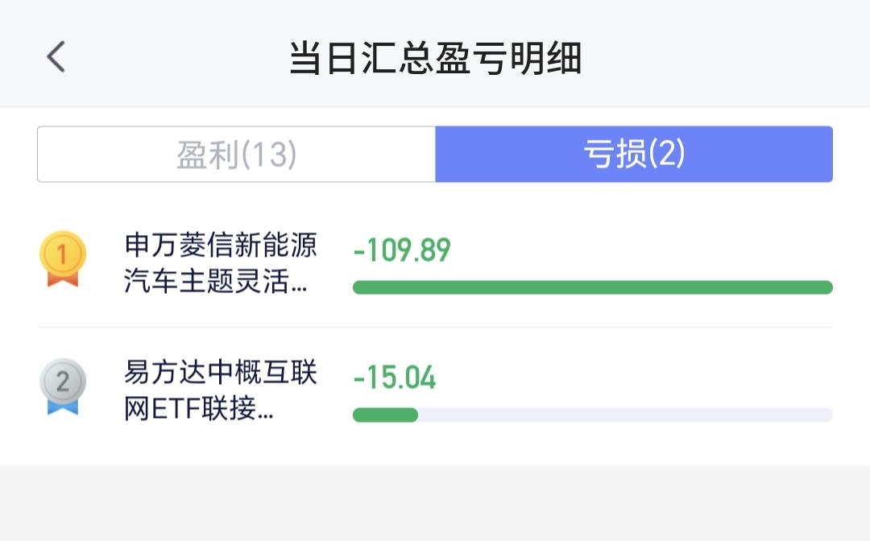This screenshot has width=870, height=541.
Task: Tap the 易方达中概互联 first line text
Action: 221,372
